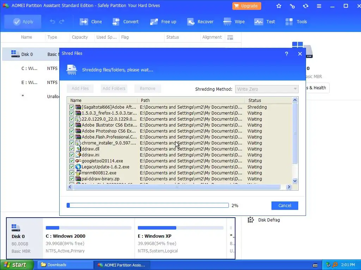Screen dimensions: 361x270
Task: Cancel the shredding operation
Action: tap(285, 205)
